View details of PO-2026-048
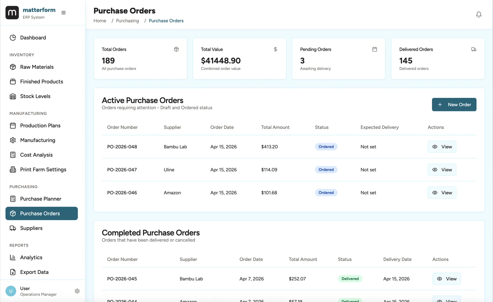Viewport: 493px width, 302px height. (x=442, y=147)
